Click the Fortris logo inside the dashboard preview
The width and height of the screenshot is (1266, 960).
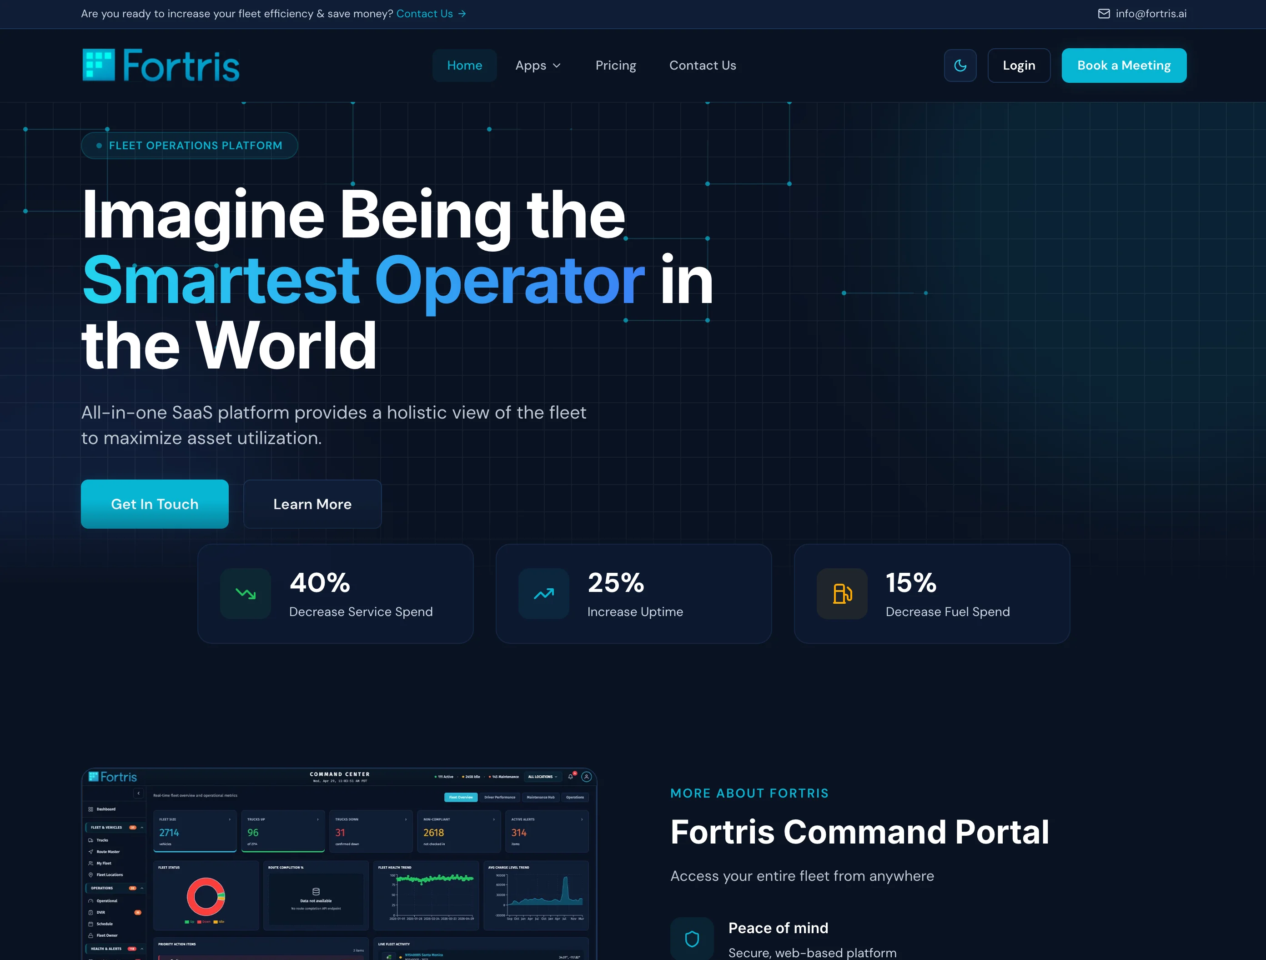pos(113,777)
